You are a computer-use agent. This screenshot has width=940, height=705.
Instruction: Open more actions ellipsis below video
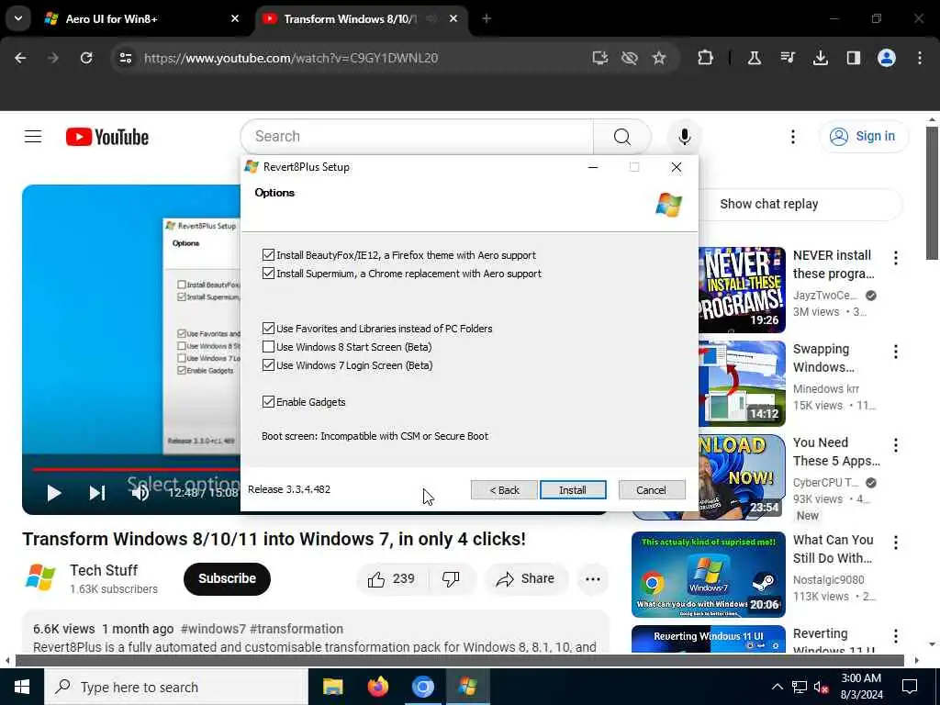click(x=593, y=579)
